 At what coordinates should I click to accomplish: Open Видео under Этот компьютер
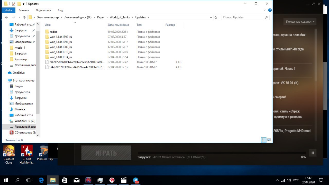19,86
